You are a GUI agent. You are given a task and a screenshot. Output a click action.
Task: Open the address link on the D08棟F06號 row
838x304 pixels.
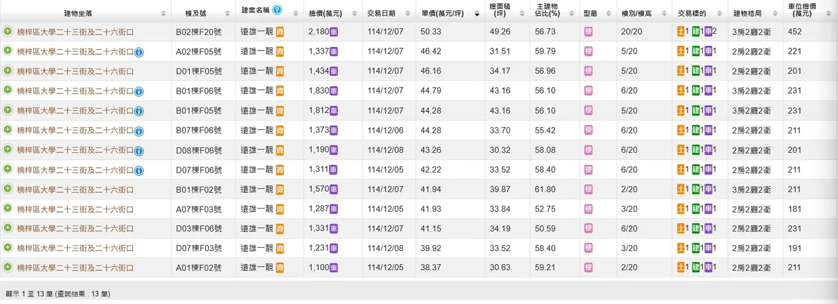[75, 150]
